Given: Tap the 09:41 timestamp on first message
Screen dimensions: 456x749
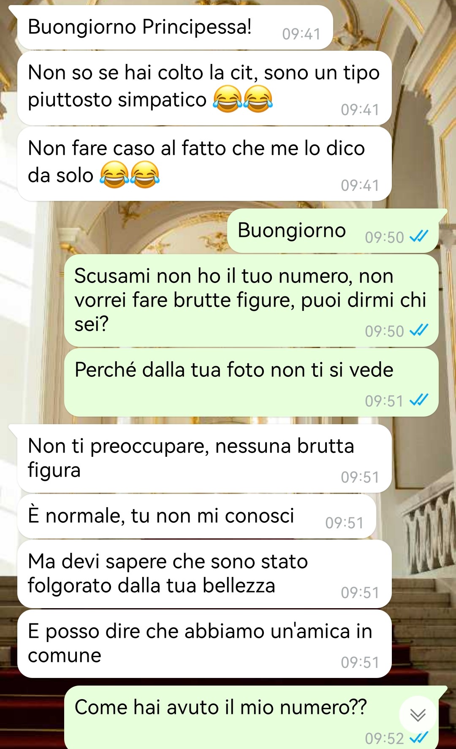Looking at the screenshot, I should [x=301, y=34].
